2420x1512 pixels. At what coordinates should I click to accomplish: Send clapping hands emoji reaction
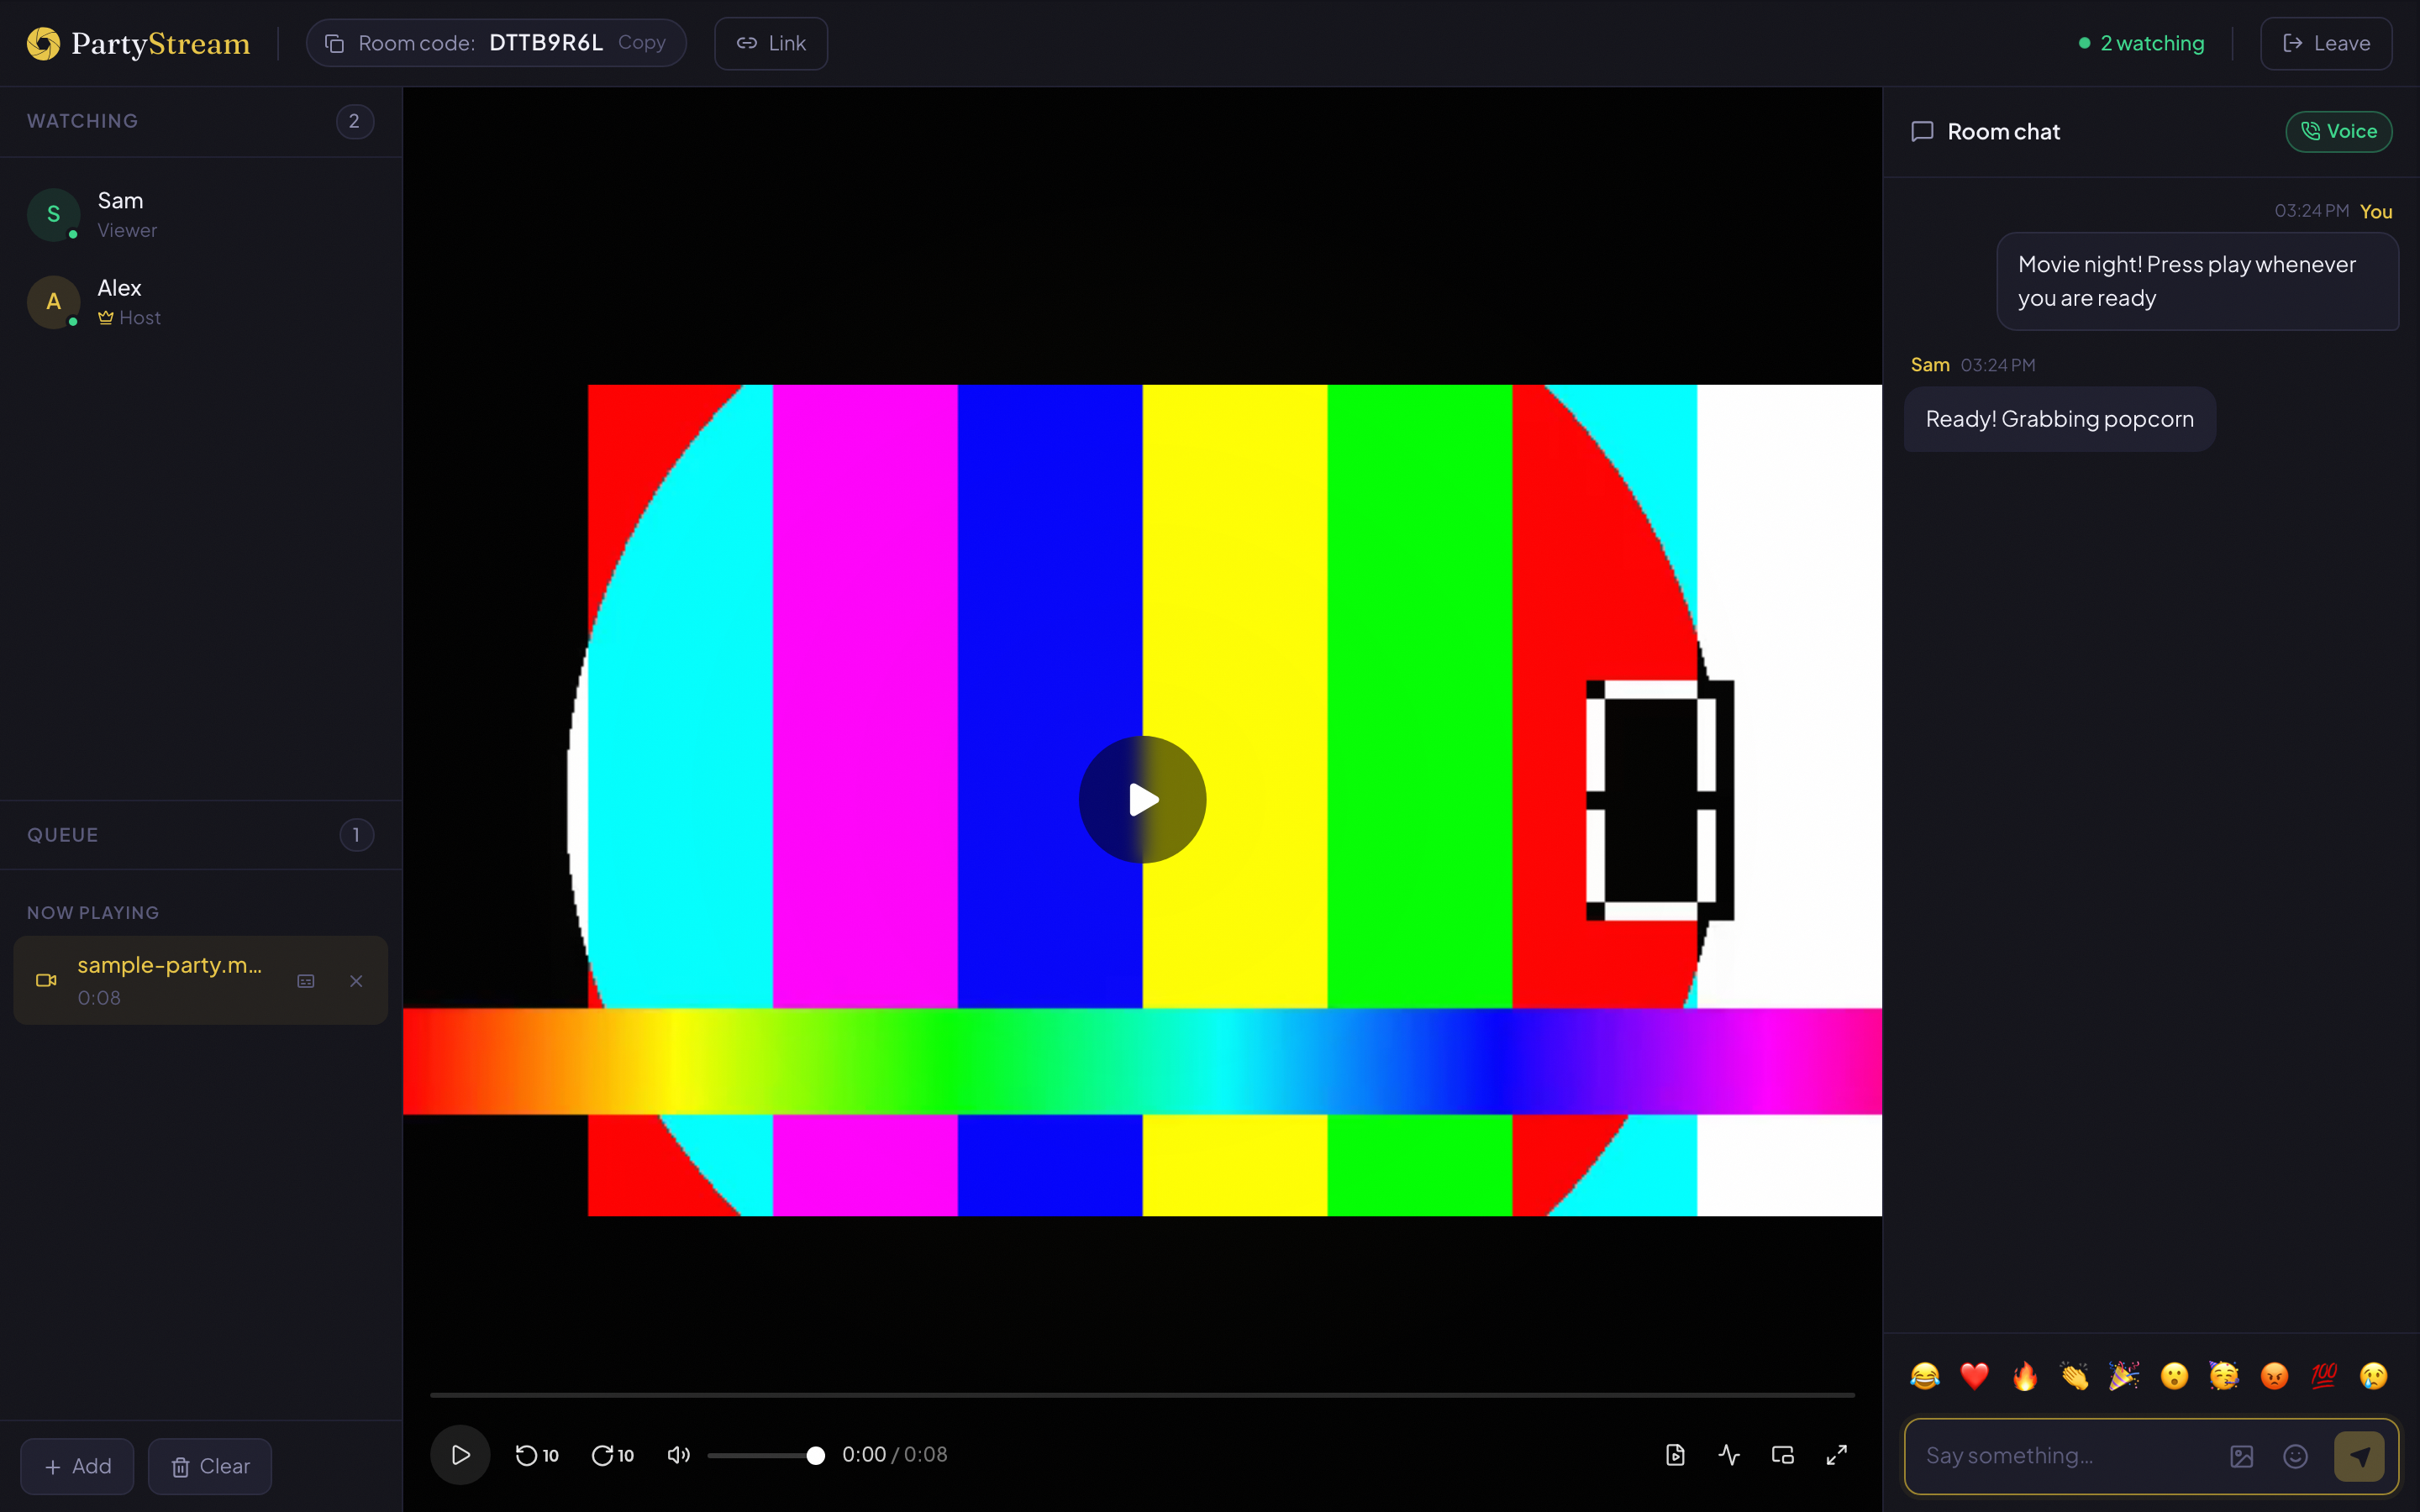coord(2075,1376)
